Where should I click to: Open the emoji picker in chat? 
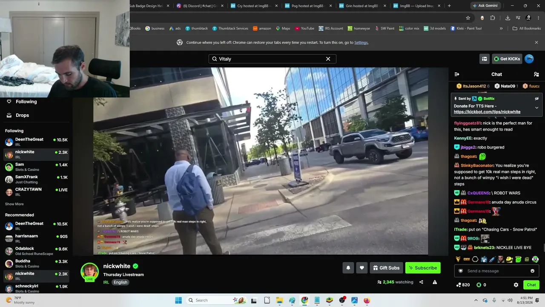click(x=532, y=271)
